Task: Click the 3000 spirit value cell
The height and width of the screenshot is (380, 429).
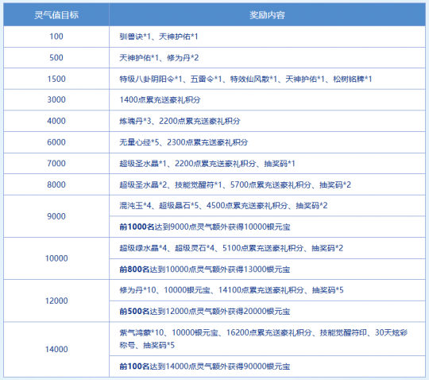Action: click(56, 99)
